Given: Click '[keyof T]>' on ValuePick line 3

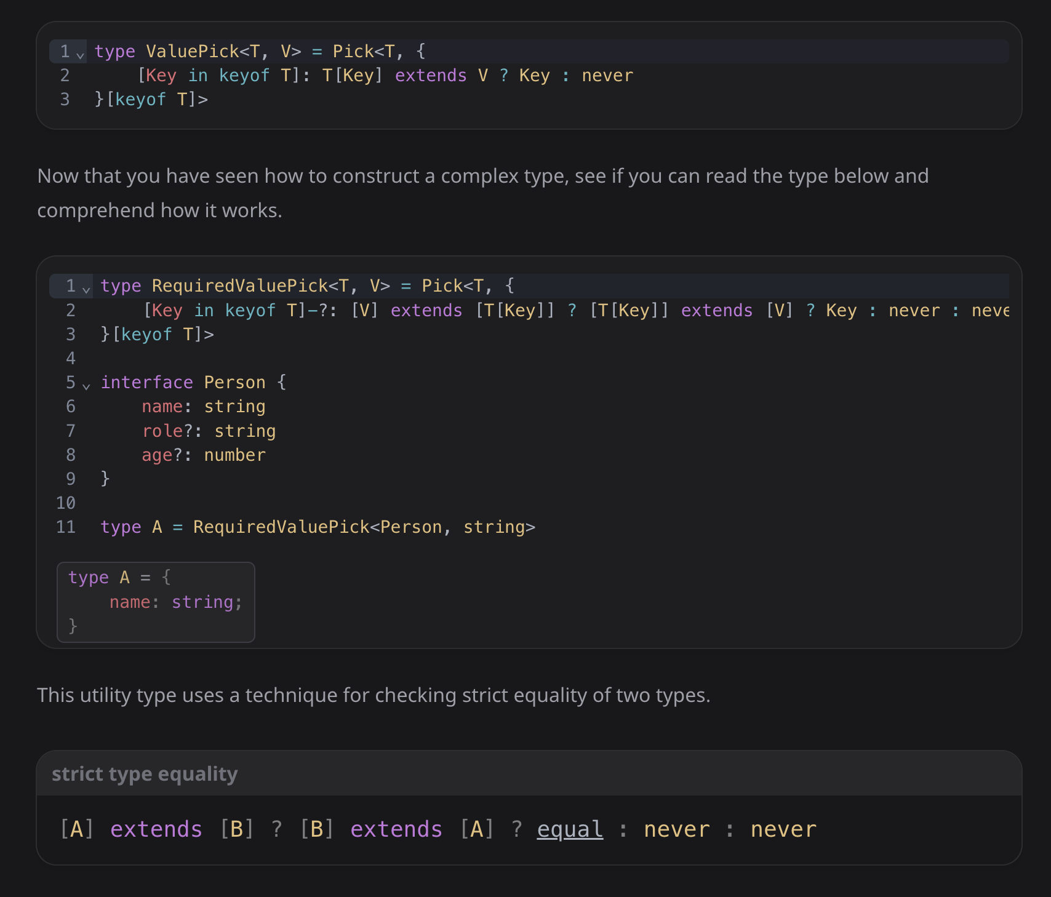Looking at the screenshot, I should coord(157,99).
